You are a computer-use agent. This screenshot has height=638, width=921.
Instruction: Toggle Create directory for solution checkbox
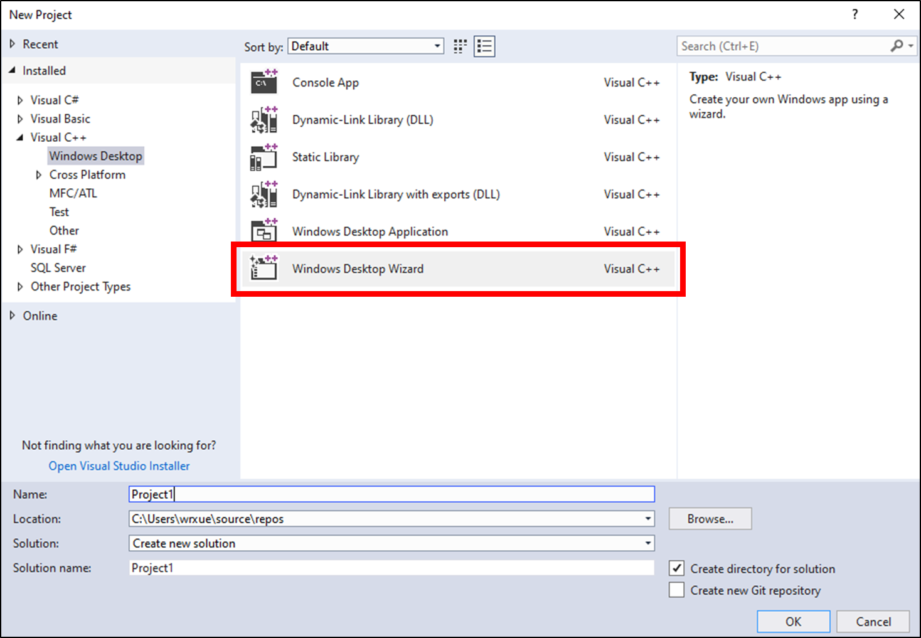(x=676, y=568)
